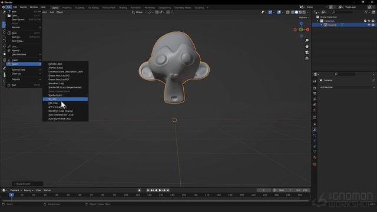The width and height of the screenshot is (377, 212).
Task: Click the zoom view magnifier icon
Action: 307,41
